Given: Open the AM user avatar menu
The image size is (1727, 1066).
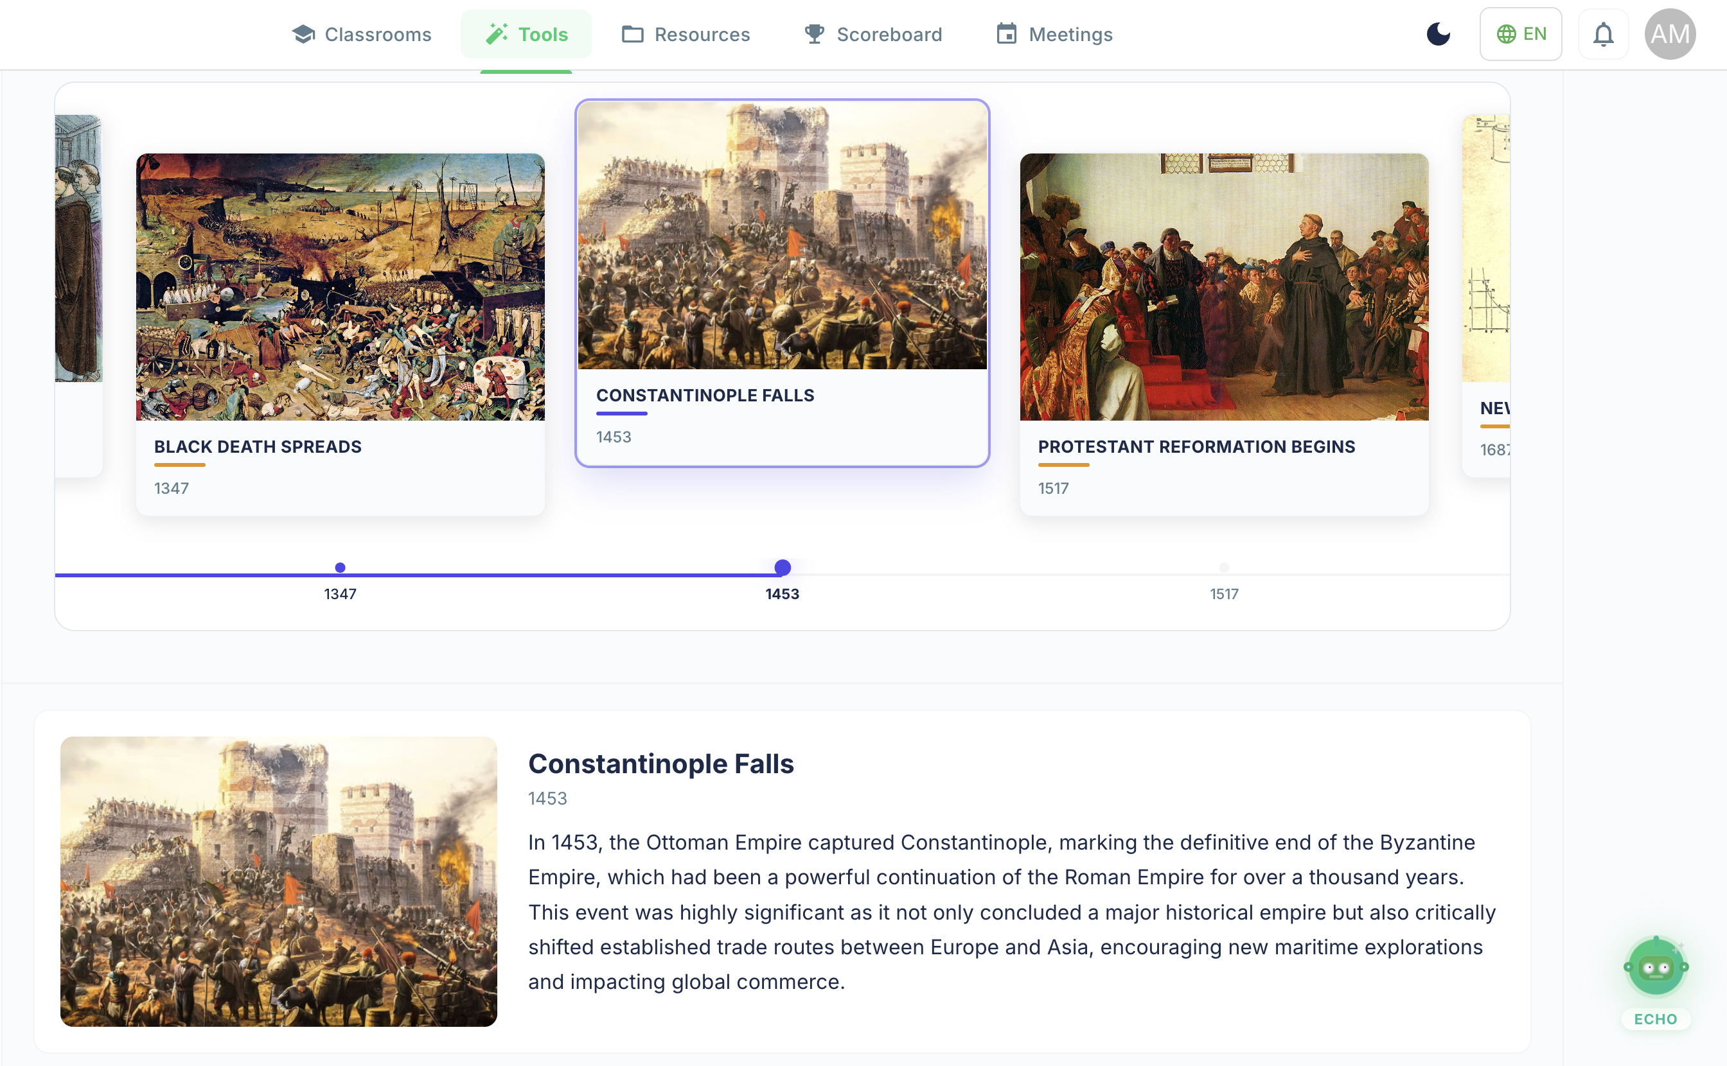Looking at the screenshot, I should coord(1669,34).
